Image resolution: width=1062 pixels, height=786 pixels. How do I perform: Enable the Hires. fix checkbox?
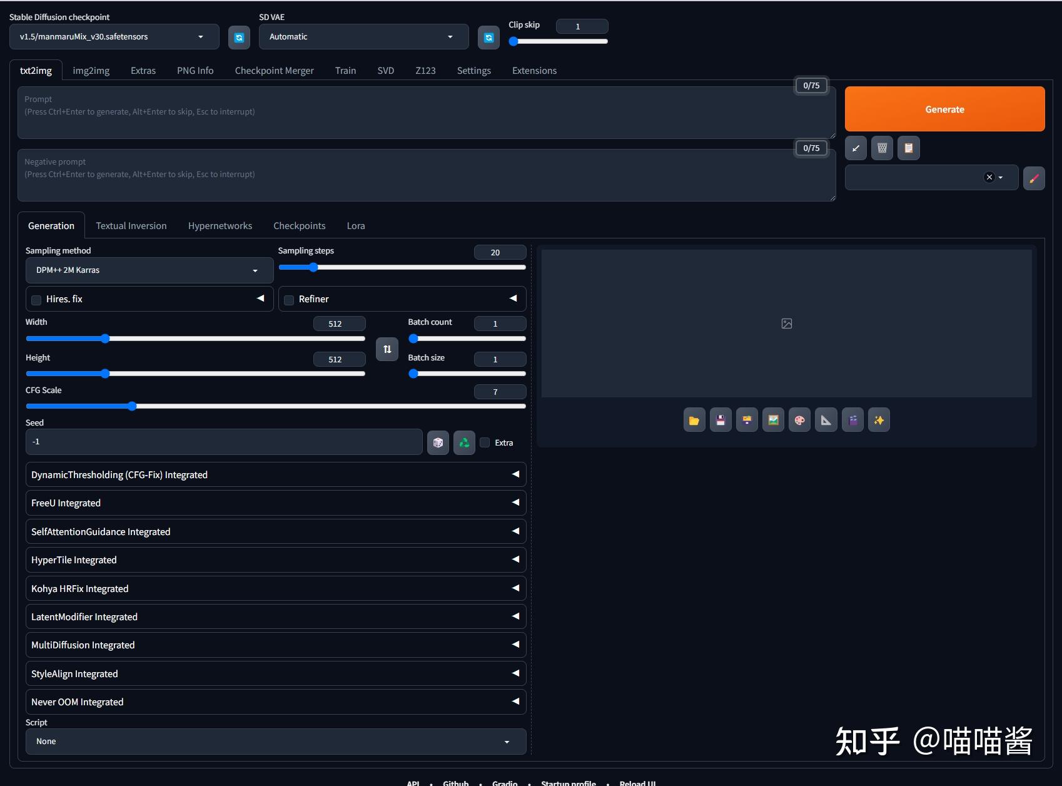[36, 300]
